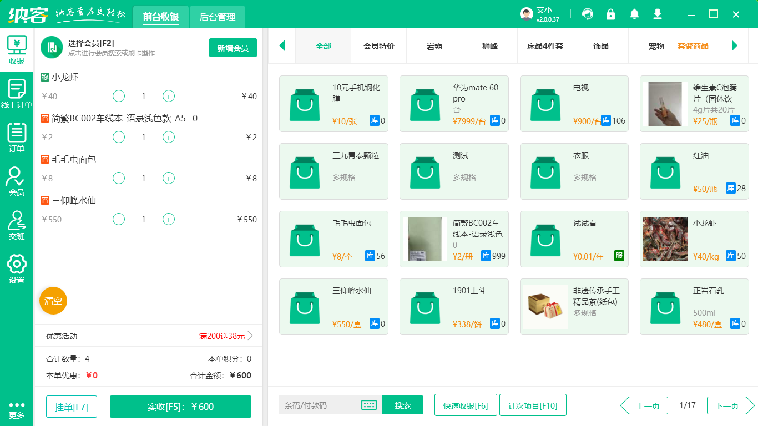Viewport: 758px width, 426px height.
Task: Click the notification bell icon
Action: pyautogui.click(x=634, y=14)
